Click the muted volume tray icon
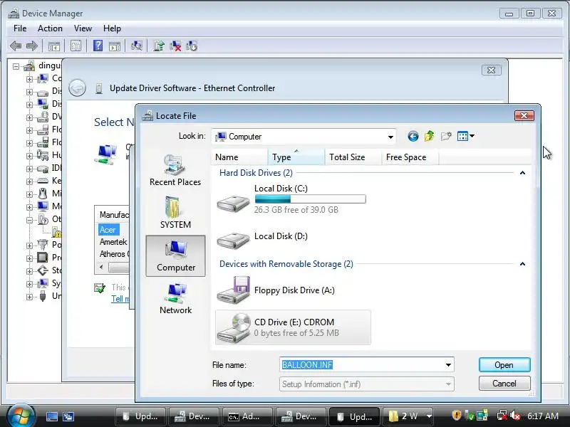The image size is (570, 427). click(x=514, y=416)
